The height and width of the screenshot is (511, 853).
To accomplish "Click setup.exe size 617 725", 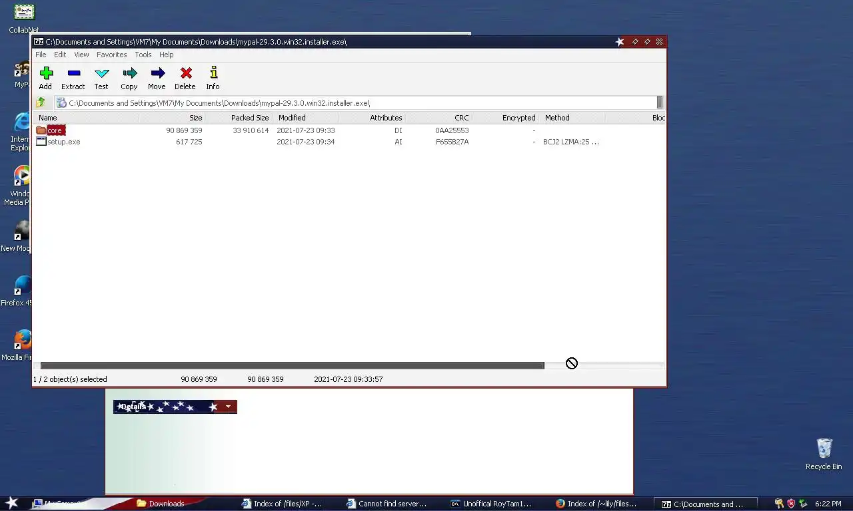I will pyautogui.click(x=189, y=142).
